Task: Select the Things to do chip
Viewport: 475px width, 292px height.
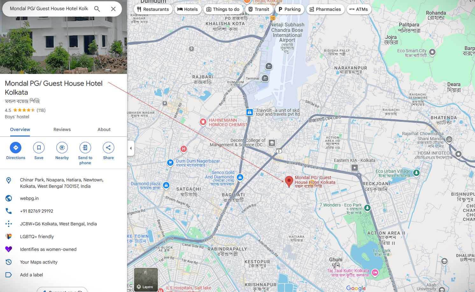Action: coord(223,9)
